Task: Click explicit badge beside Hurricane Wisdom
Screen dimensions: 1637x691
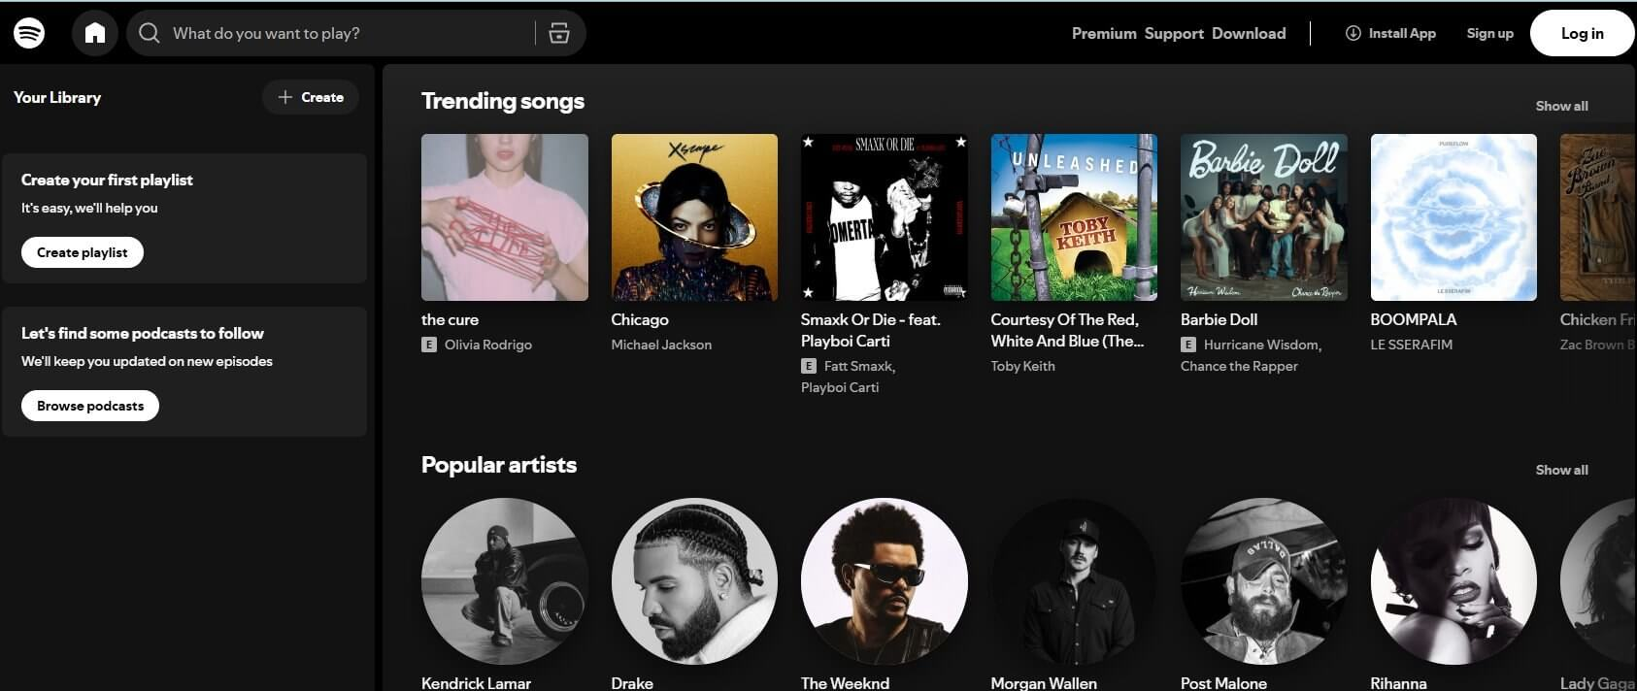Action: coord(1188,345)
